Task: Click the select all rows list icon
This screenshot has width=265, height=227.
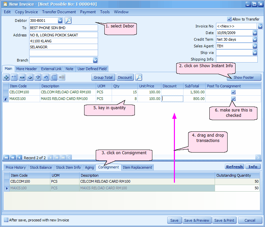Action: [54, 77]
